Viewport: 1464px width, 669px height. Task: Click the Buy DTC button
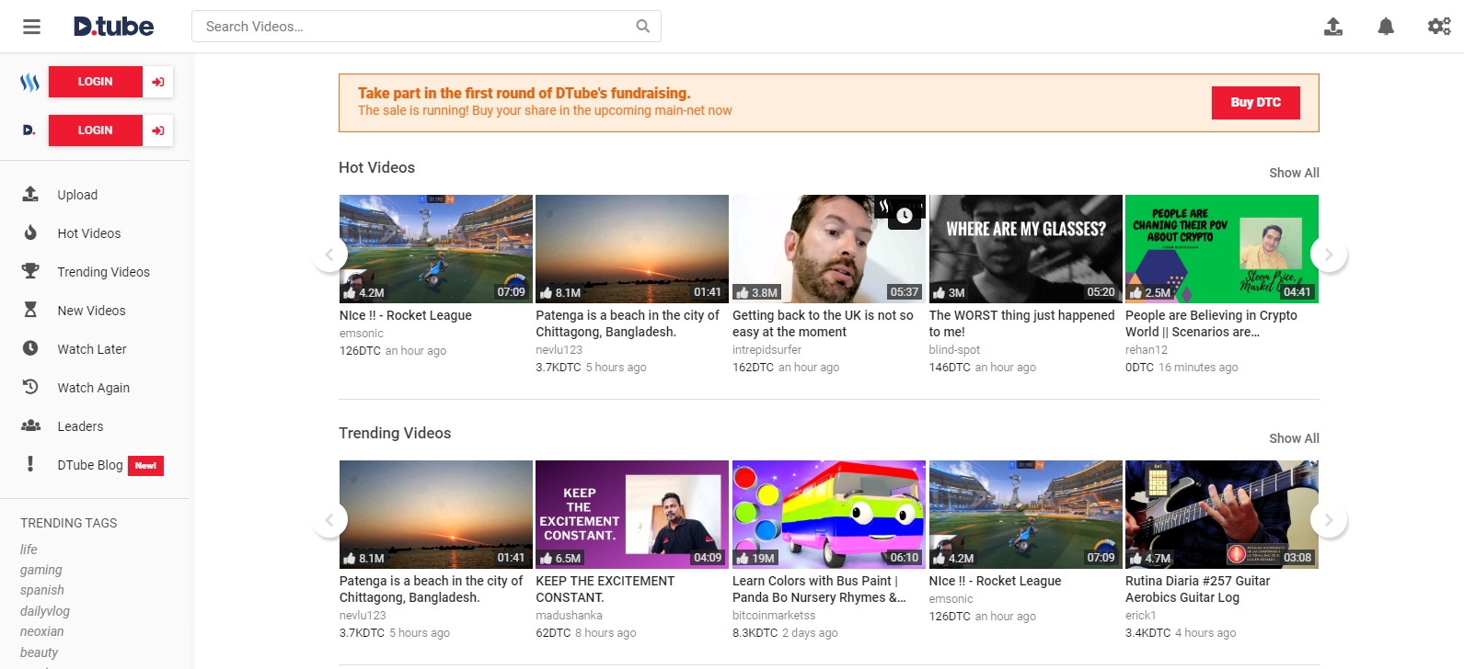coord(1255,103)
